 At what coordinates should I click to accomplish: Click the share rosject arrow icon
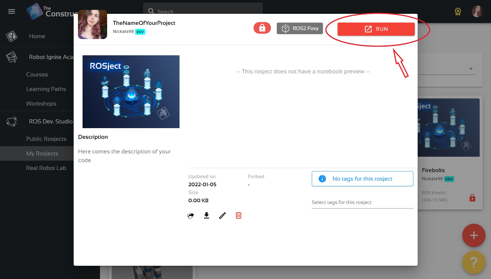pyautogui.click(x=191, y=216)
